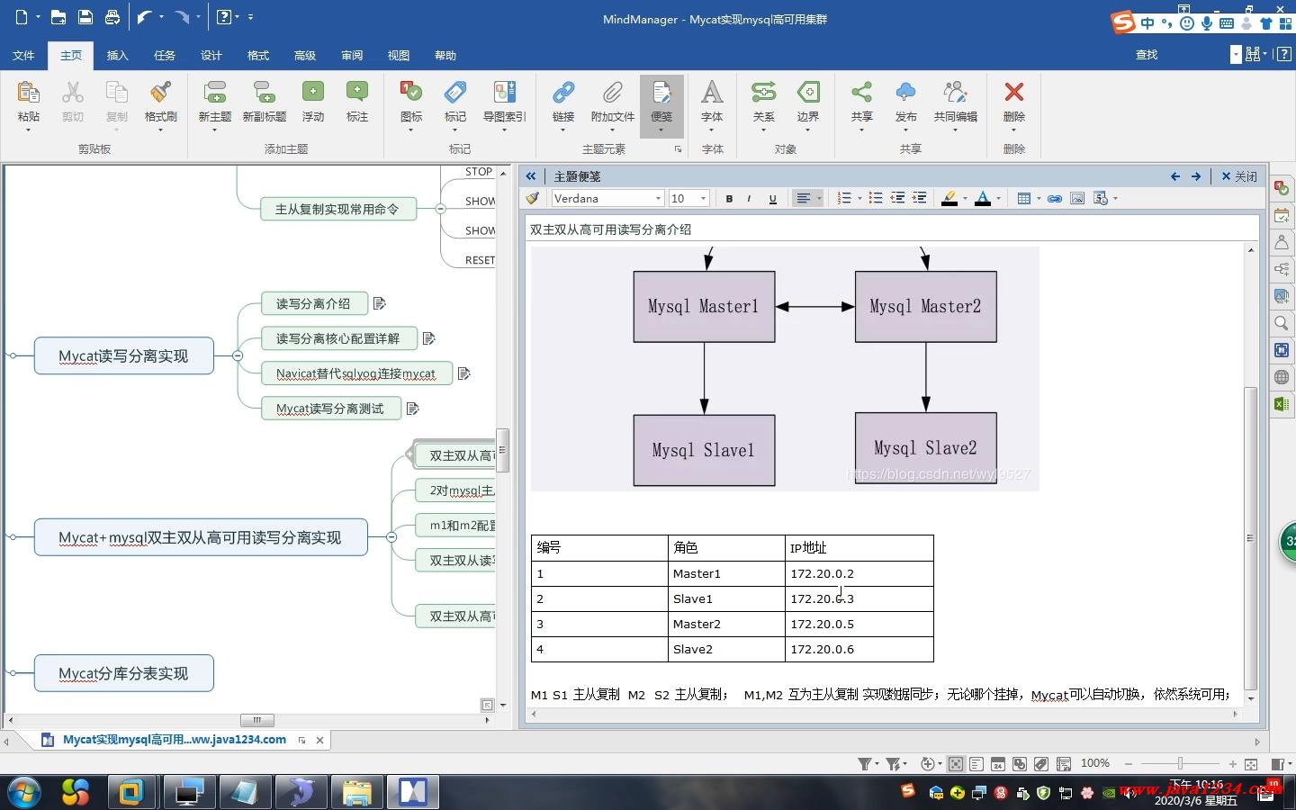The height and width of the screenshot is (810, 1296).
Task: Switch to the 审阅 (Review) ribbon tab
Action: [x=352, y=56]
